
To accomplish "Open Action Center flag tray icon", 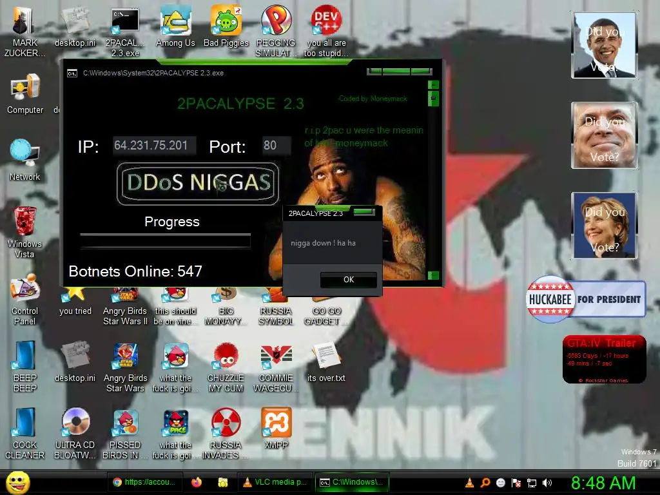I will pos(516,483).
